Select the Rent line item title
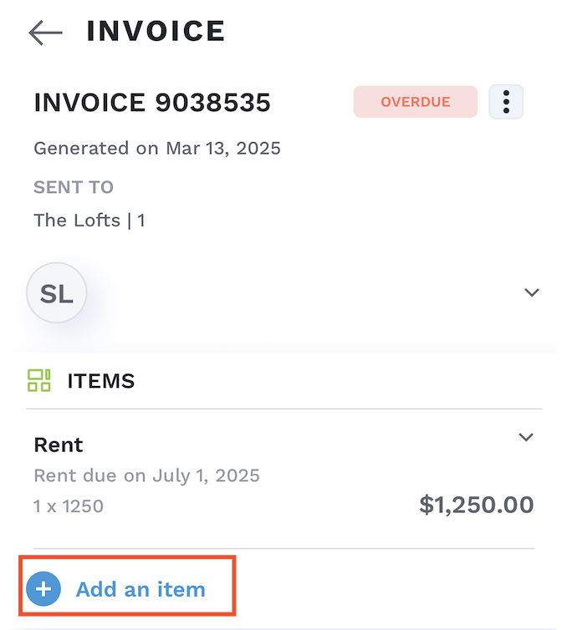 coord(59,445)
